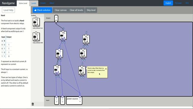
Task: Open the Donate menu item
Action: (43, 3)
